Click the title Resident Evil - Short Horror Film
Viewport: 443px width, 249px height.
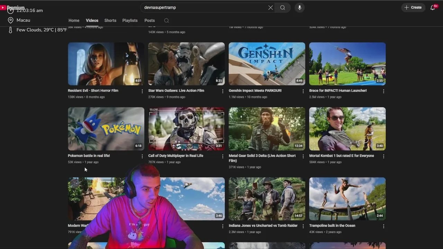coord(93,91)
